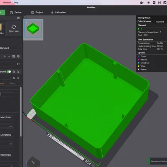Click the search magnifier icon in the settings panel
The image size is (167, 167).
(18, 78)
